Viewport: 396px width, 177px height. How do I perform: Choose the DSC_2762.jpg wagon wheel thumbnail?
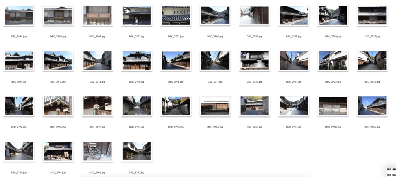click(x=97, y=151)
